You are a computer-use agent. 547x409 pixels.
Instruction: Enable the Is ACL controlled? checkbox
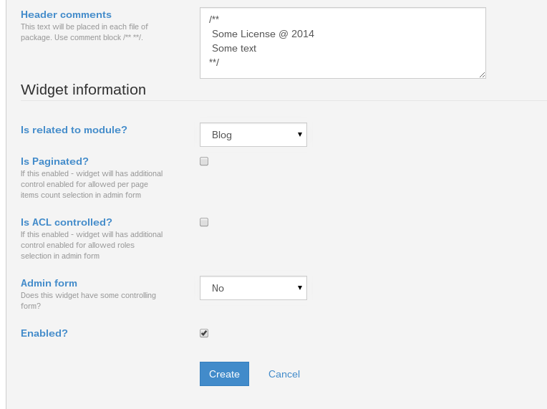[204, 222]
